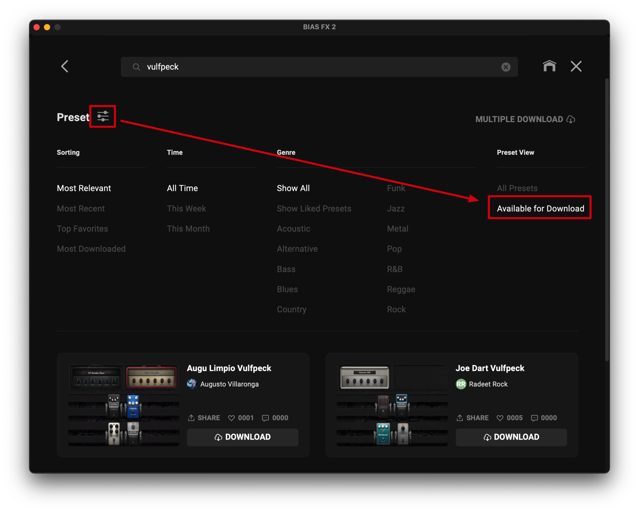Choose the Funk genre filter
Viewport: 639px width, 512px height.
pyautogui.click(x=396, y=188)
